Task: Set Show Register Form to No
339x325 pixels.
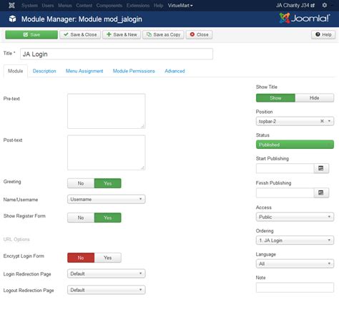Action: [x=81, y=218]
